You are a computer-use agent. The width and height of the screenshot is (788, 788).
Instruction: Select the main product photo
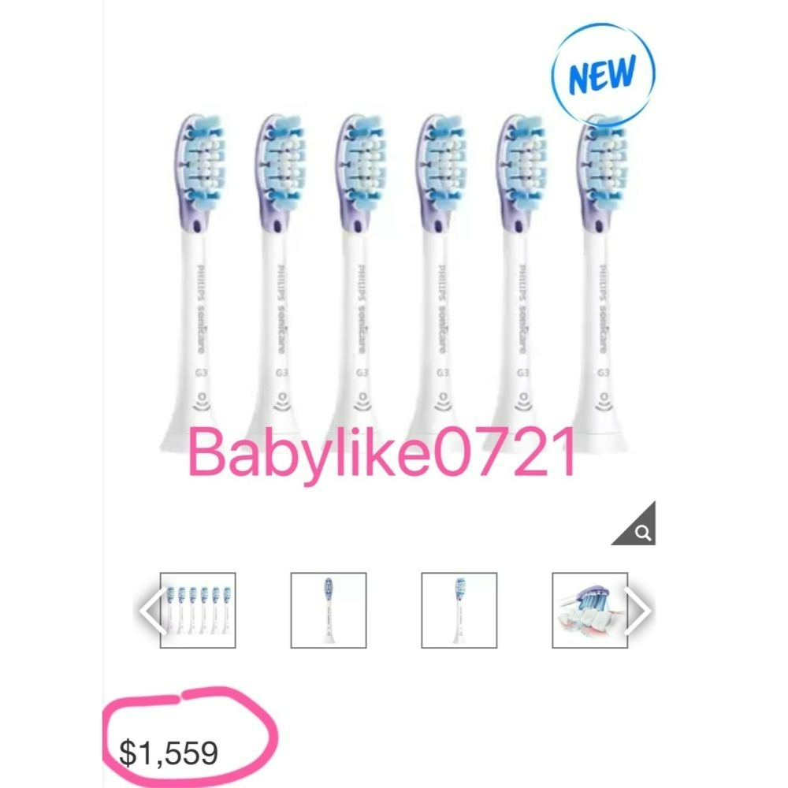pos(394,276)
